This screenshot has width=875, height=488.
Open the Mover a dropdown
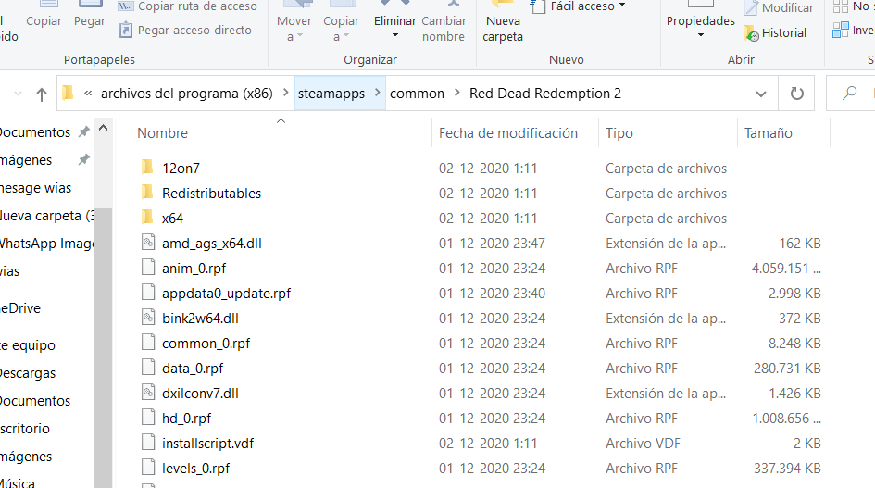coord(294,22)
